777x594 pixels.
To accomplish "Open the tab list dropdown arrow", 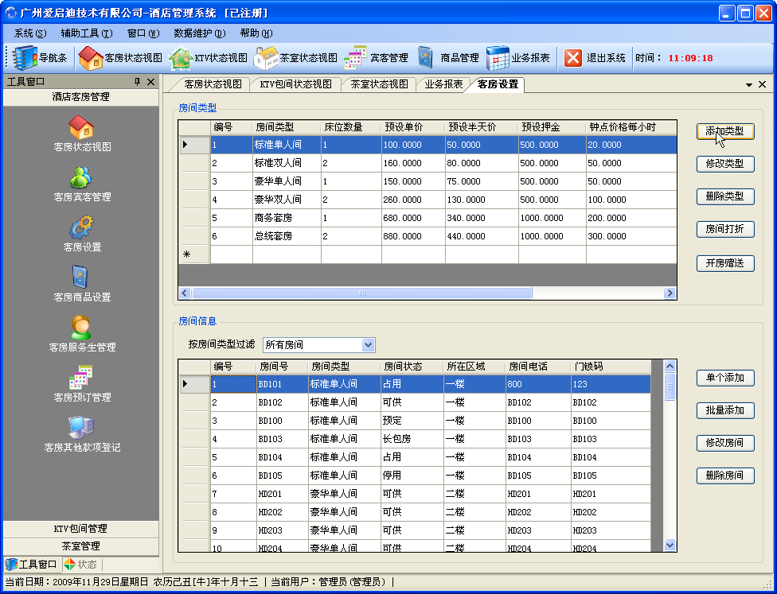I will click(x=749, y=85).
